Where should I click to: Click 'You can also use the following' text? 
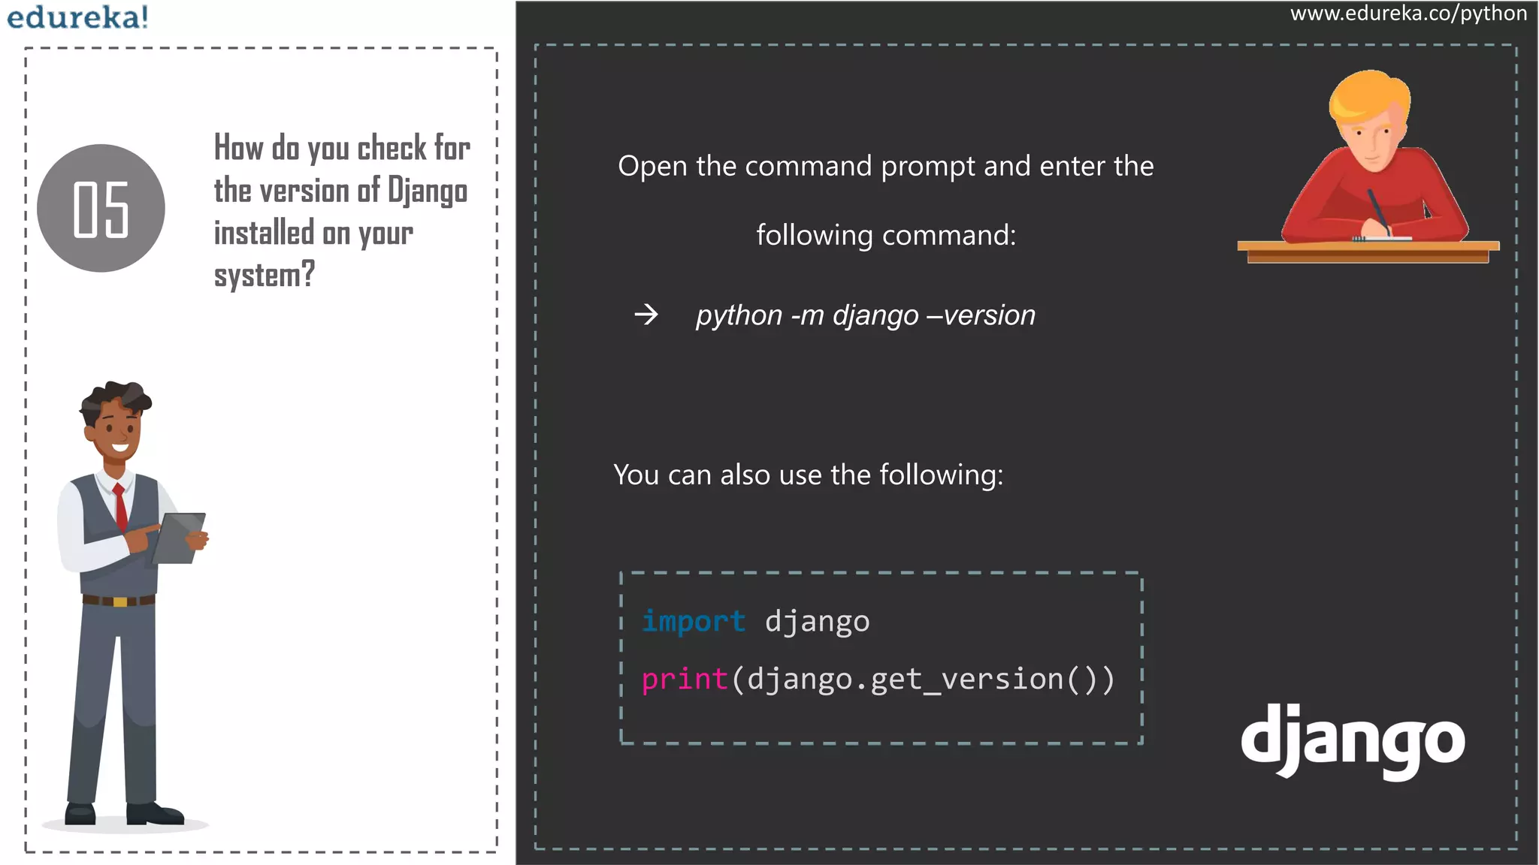(x=808, y=475)
